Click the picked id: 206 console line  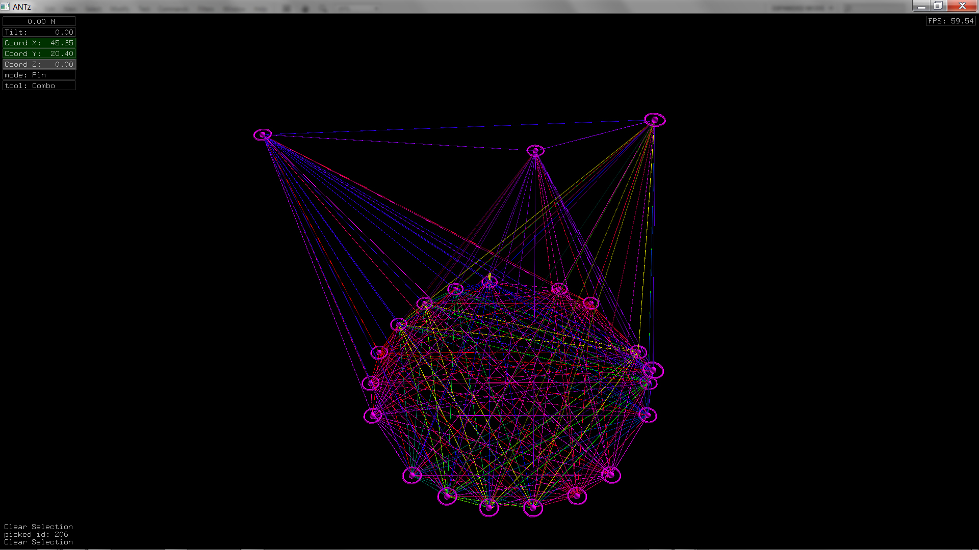pos(36,534)
